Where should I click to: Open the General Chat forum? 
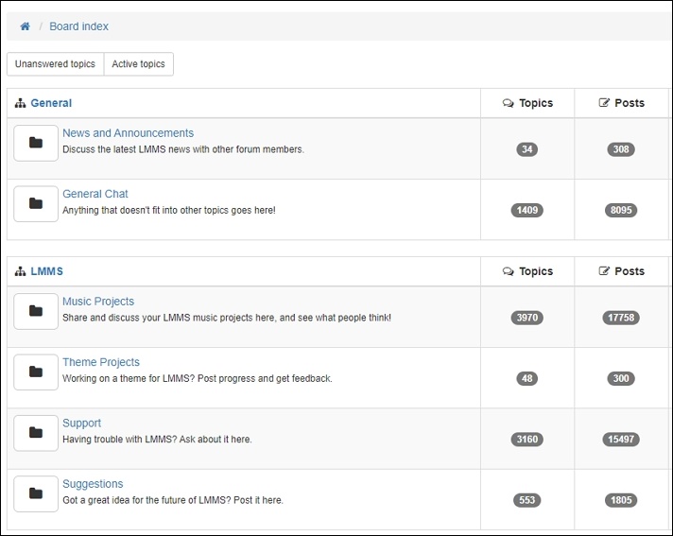coord(95,194)
